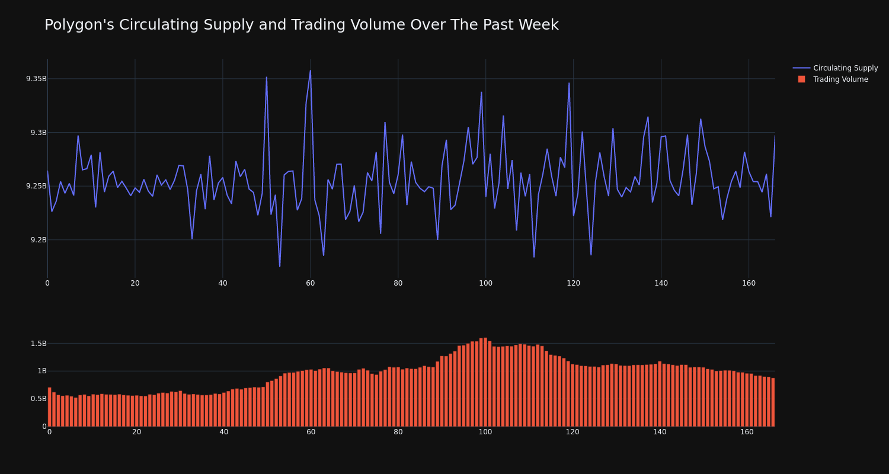Click the tallest volume bar at x=100
This screenshot has height=474, width=889.
(485, 382)
